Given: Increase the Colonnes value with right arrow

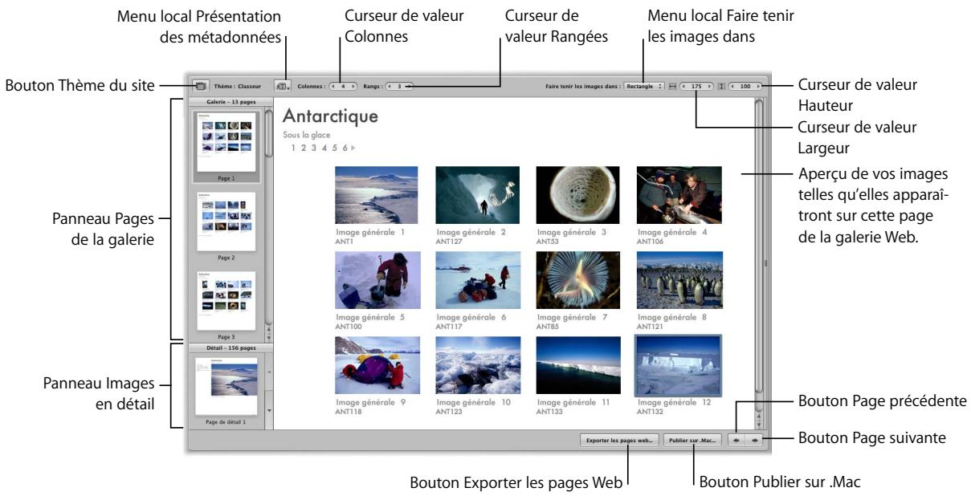Looking at the screenshot, I should [353, 85].
